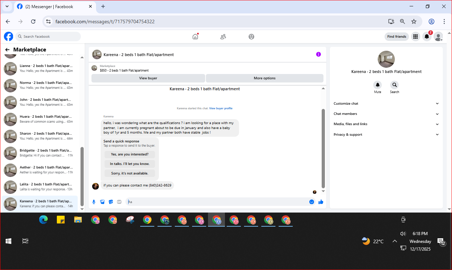452x270 pixels.
Task: Install app icon in address bar
Action: pos(391,22)
